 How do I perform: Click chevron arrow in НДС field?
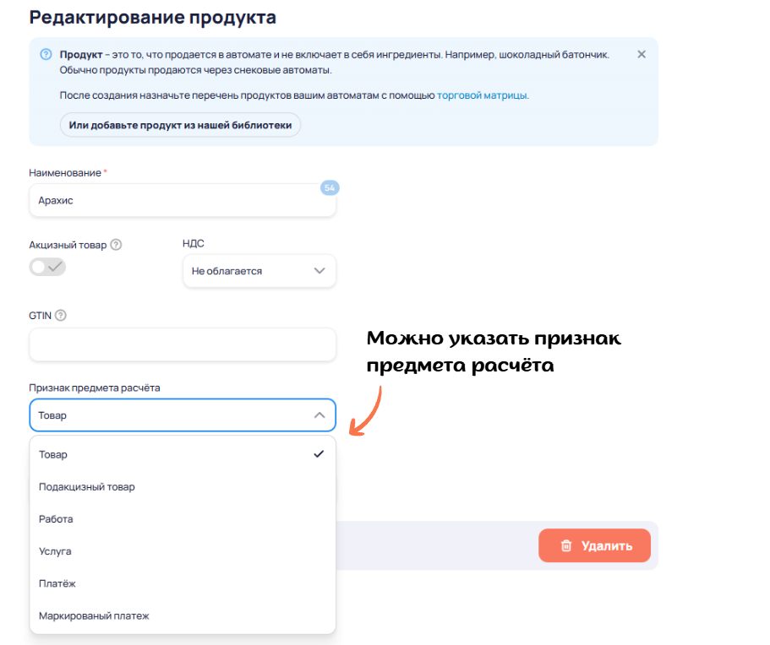click(x=319, y=271)
